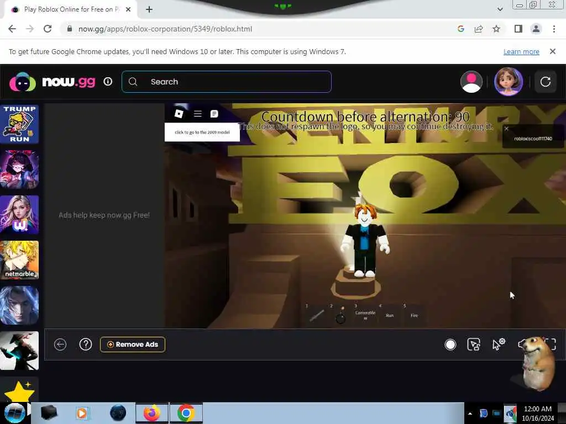Go back using the browser back arrow
Screen dimensions: 566x424
coord(12,29)
